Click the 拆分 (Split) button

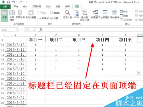pos(124,11)
